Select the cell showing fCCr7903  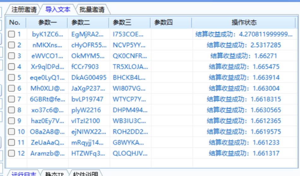pyautogui.click(x=85, y=67)
